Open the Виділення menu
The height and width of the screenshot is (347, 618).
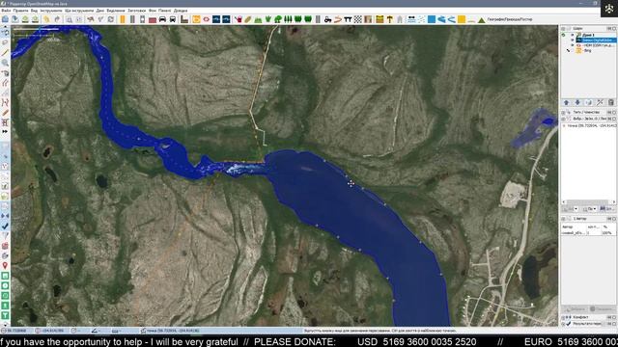116,11
